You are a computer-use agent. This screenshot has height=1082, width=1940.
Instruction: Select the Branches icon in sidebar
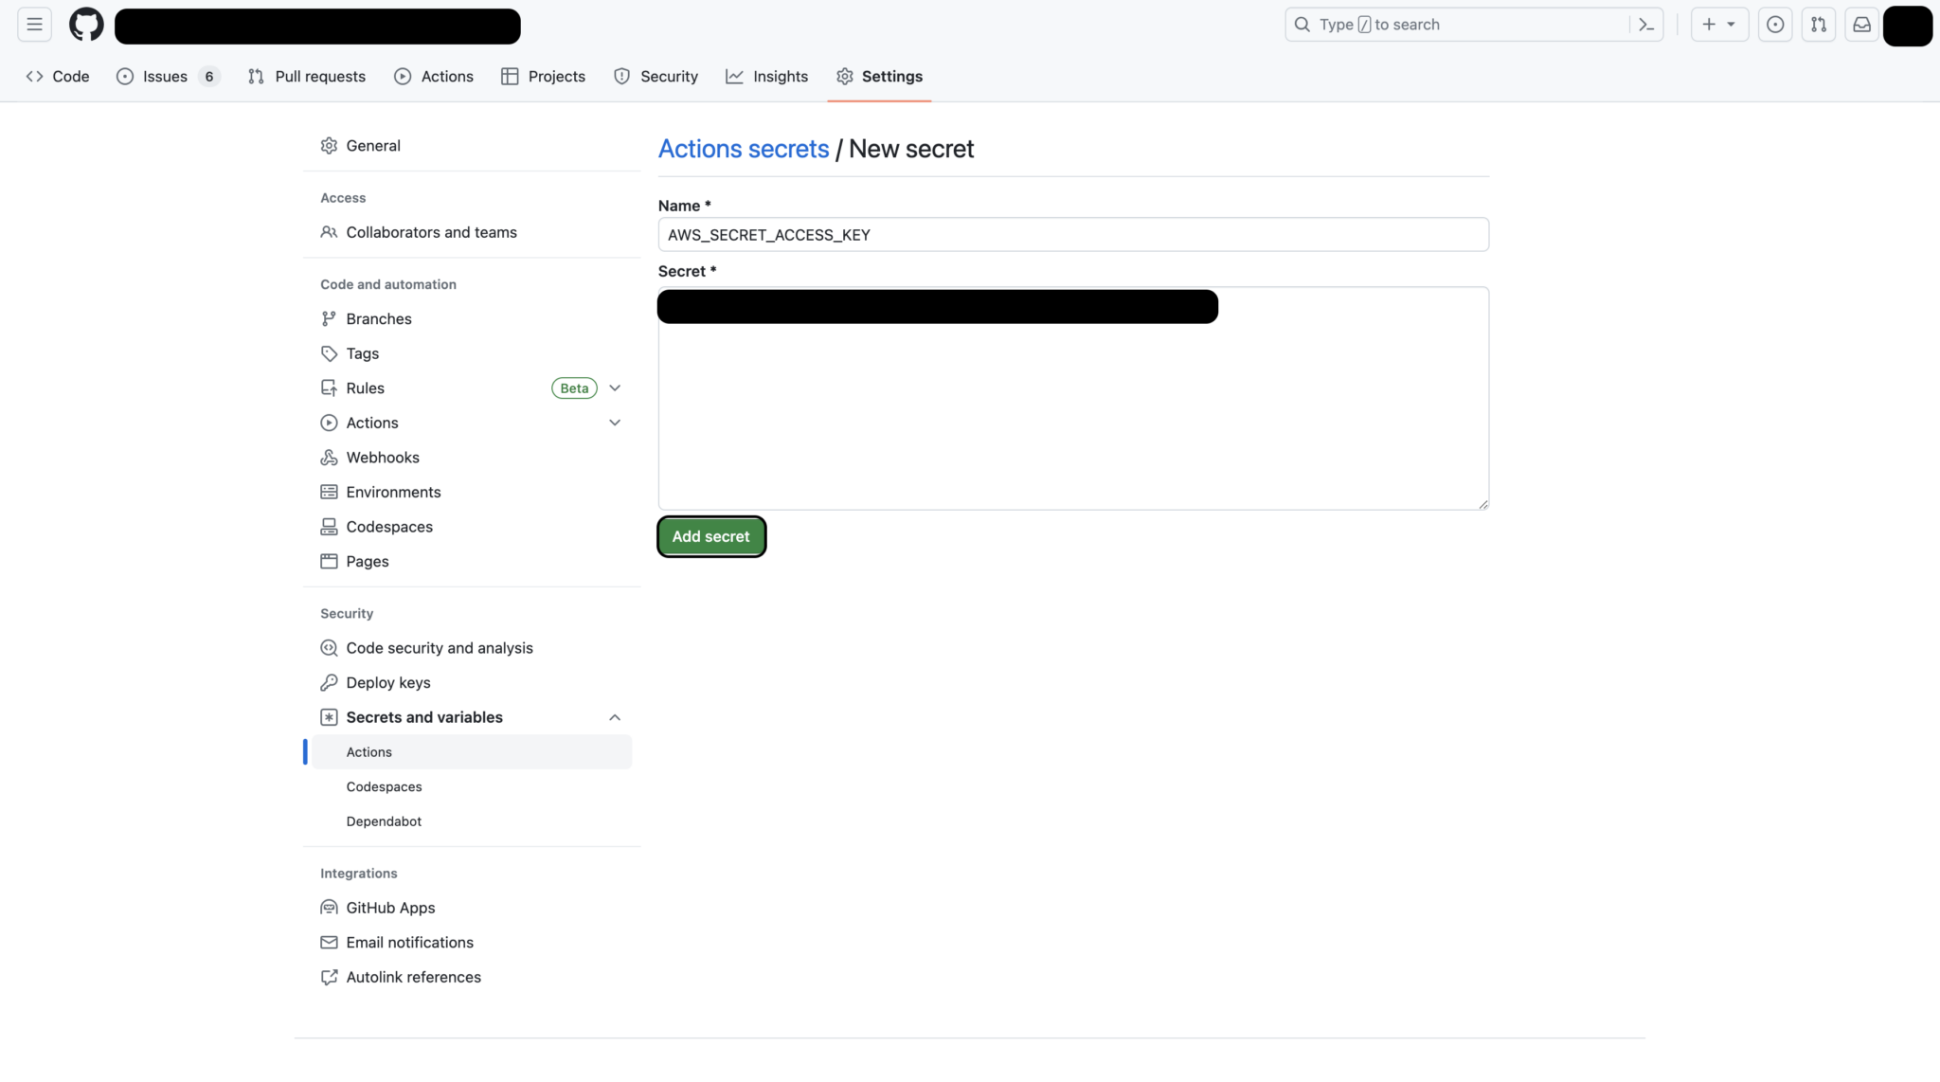pos(328,319)
